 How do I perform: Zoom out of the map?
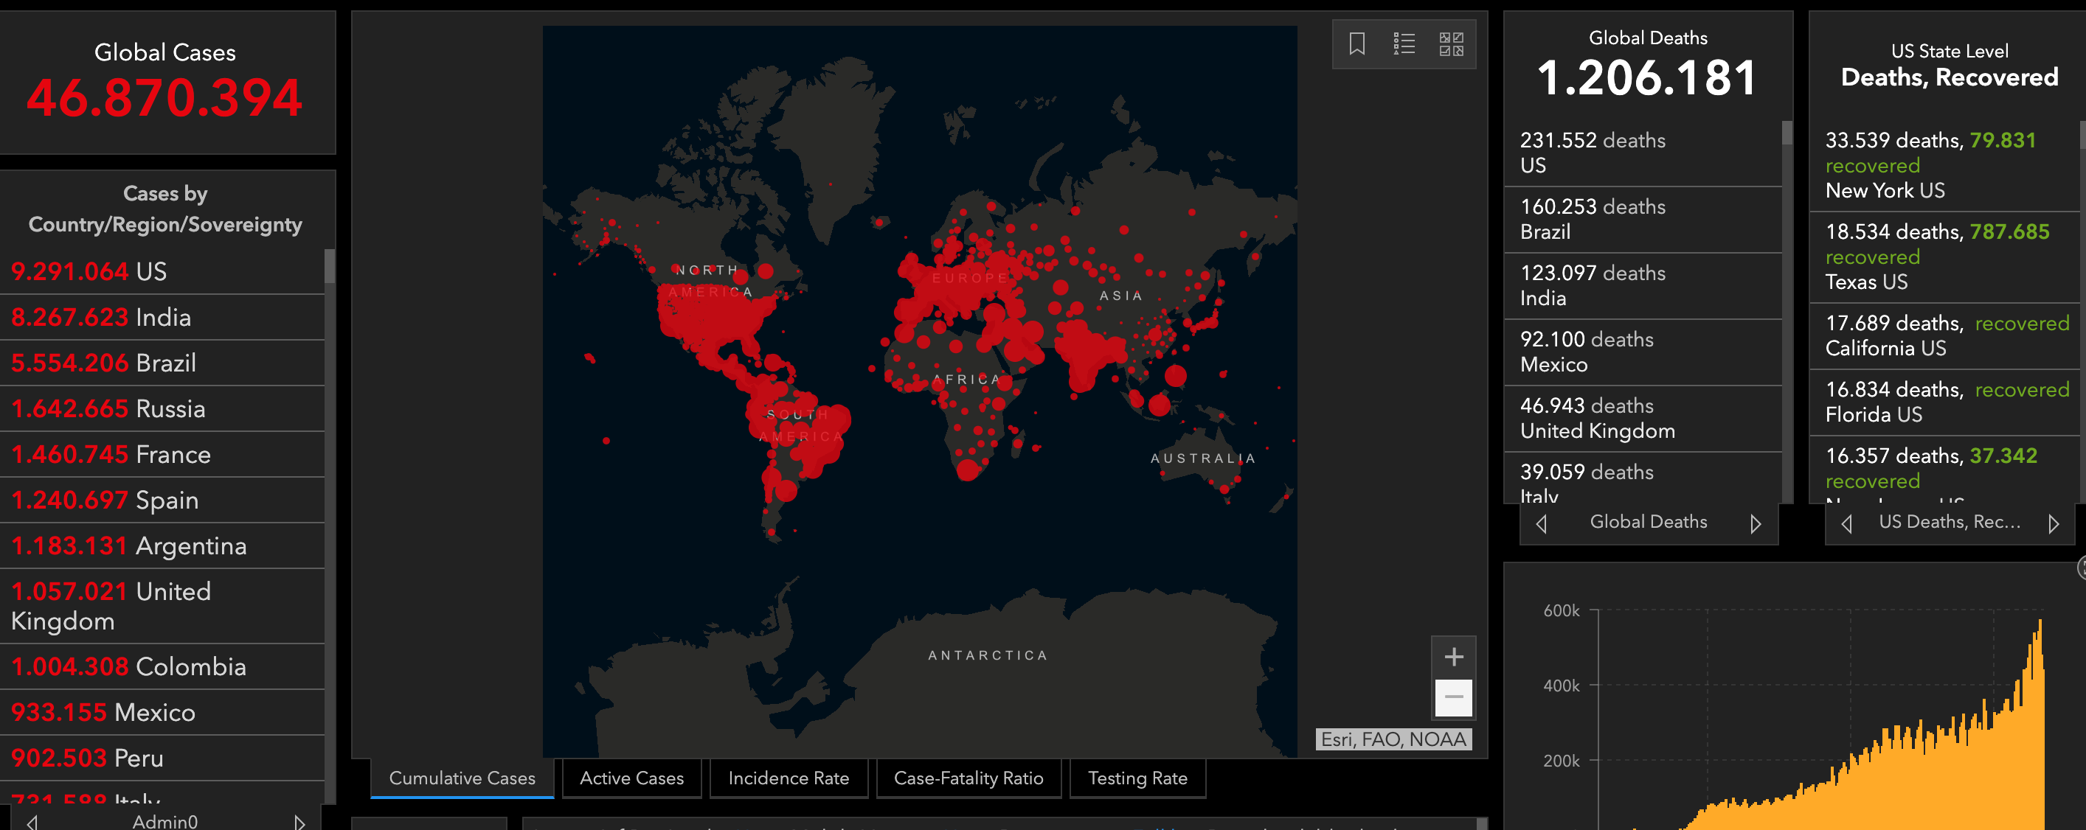pos(1454,697)
